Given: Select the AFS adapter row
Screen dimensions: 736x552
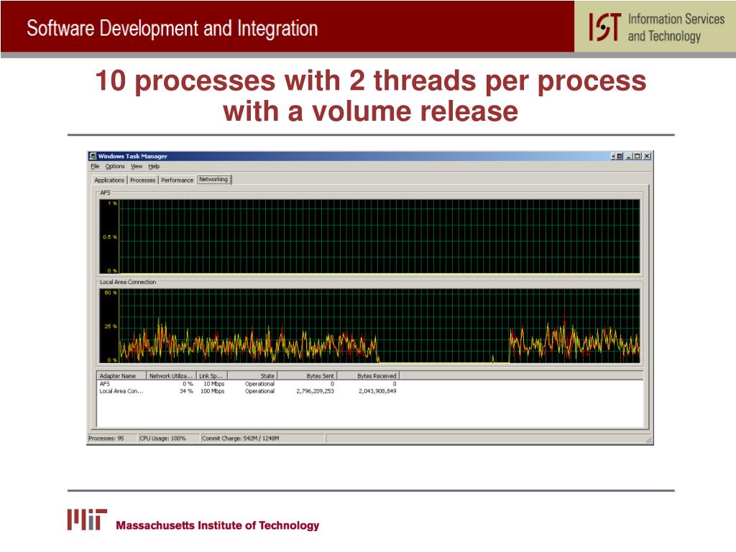Looking at the screenshot, I should [248, 384].
